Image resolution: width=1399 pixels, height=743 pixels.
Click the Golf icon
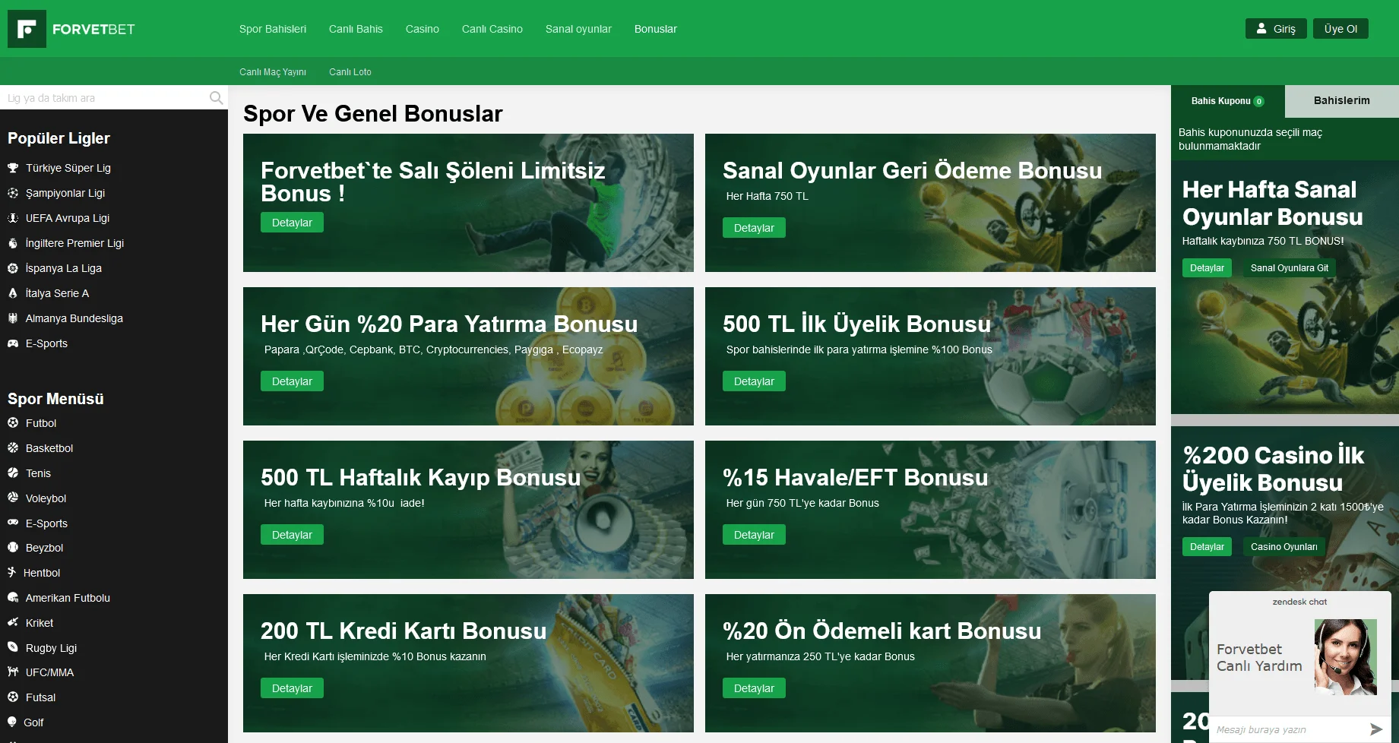point(12,722)
